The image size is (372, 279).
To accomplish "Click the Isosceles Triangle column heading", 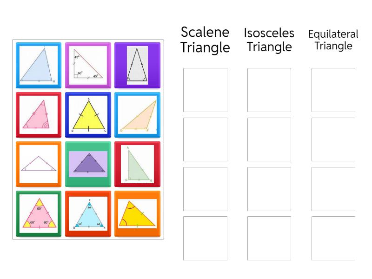I will 269,40.
